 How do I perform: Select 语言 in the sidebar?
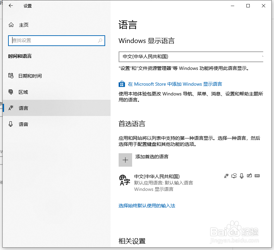click(x=57, y=108)
